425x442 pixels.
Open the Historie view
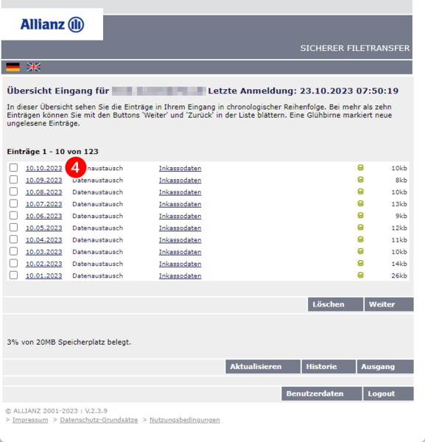329,366
